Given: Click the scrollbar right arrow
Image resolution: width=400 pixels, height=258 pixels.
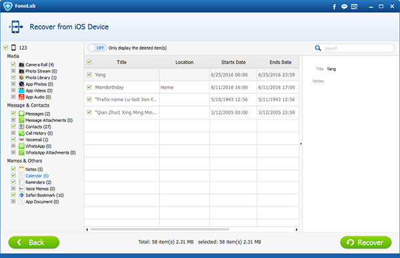Looking at the screenshot, I should pos(297,229).
